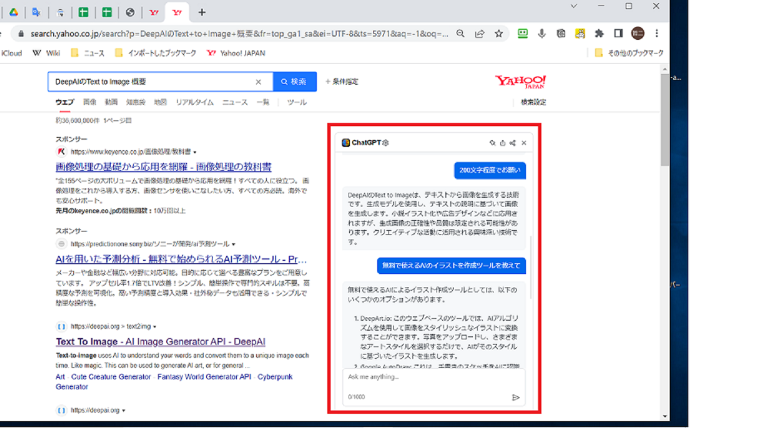Expand the predictionone.sony.biz URL dropdown arrow

coord(233,244)
